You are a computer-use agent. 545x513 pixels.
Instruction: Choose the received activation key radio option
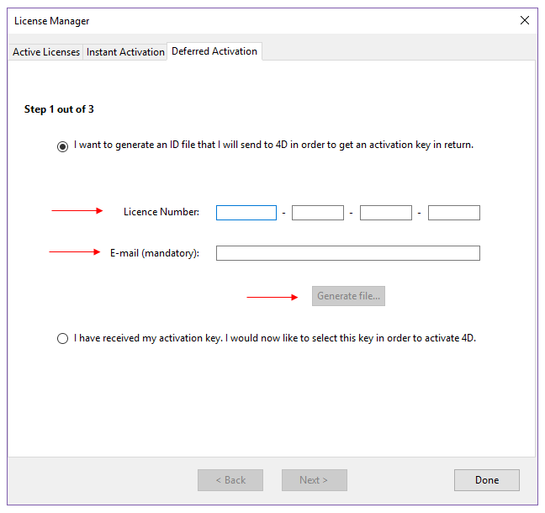coord(63,339)
